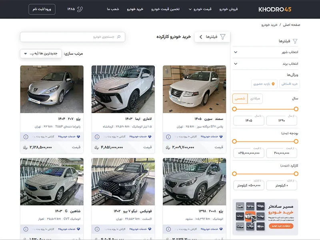The height and width of the screenshot is (240, 320).
Task: Toggle the خرید اقساطی feature filter
Action: tap(289, 84)
